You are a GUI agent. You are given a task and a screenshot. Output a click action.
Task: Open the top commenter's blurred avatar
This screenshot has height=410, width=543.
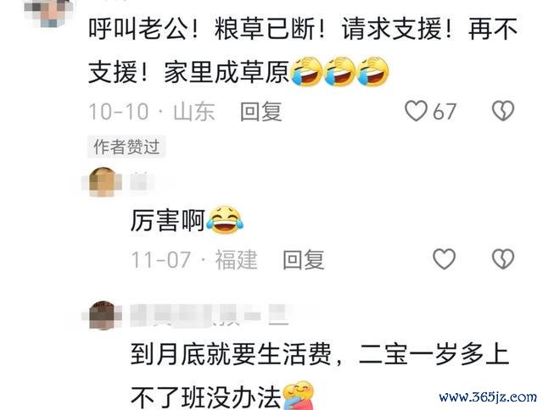(49, 12)
